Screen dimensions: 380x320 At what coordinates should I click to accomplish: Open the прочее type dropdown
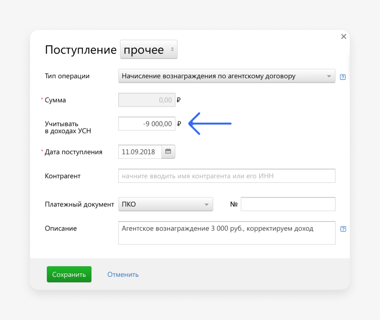click(x=149, y=49)
